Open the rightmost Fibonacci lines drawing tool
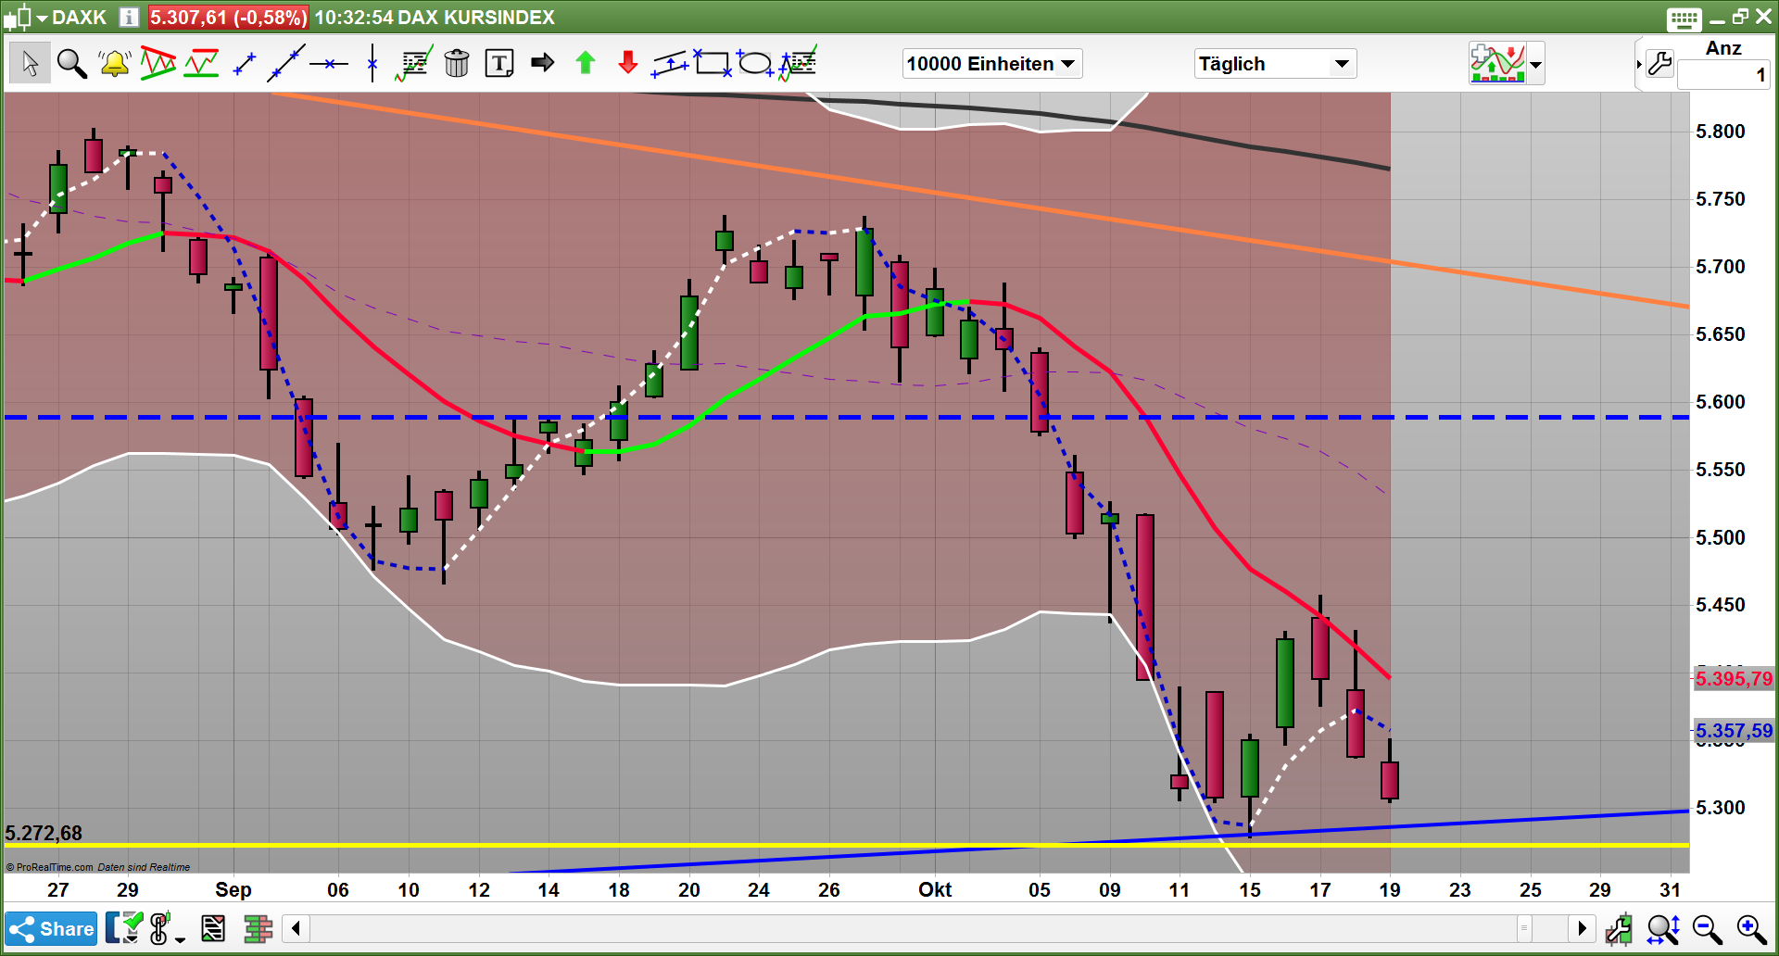This screenshot has width=1779, height=956. click(798, 63)
